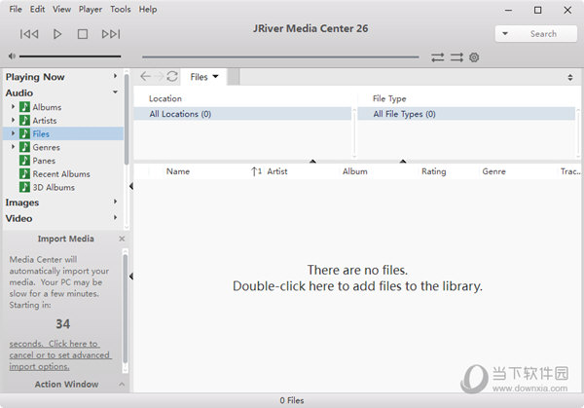Click the pane collapse arrow below Location pane

click(312, 162)
